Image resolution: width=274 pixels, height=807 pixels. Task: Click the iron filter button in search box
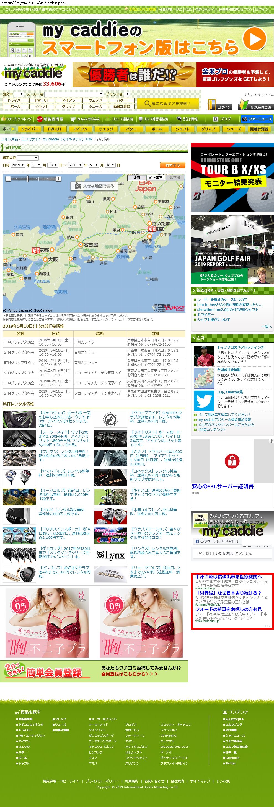pos(69,100)
